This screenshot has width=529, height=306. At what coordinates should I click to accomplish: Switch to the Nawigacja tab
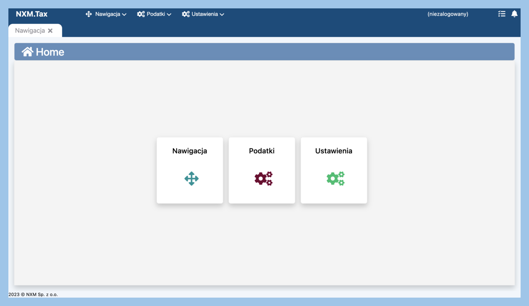pos(30,31)
